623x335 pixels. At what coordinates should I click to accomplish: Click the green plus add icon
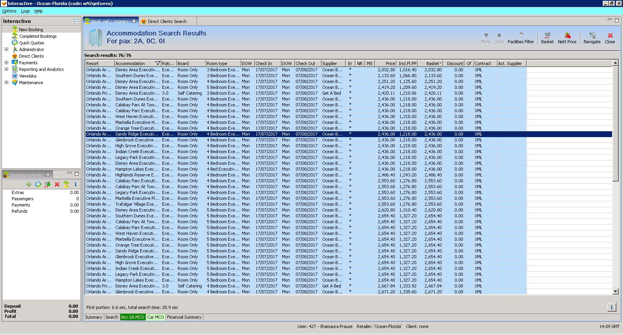[x=29, y=184]
